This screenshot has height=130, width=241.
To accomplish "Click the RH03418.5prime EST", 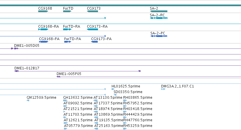I will click(x=125, y=112).
